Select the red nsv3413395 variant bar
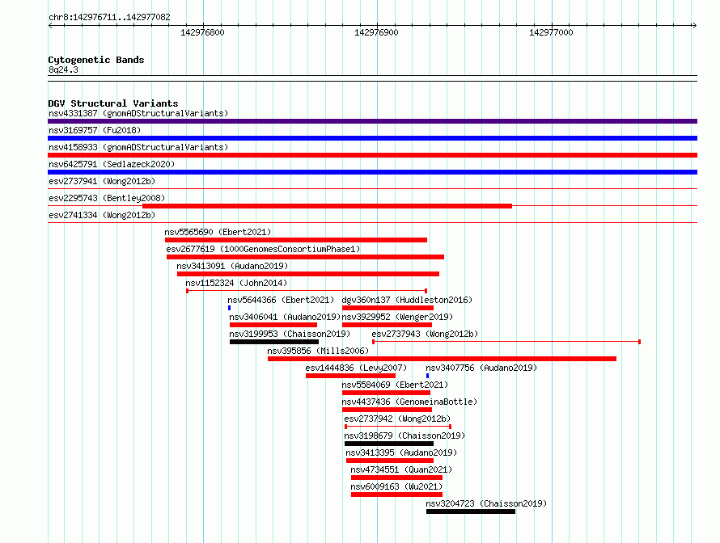 point(390,461)
